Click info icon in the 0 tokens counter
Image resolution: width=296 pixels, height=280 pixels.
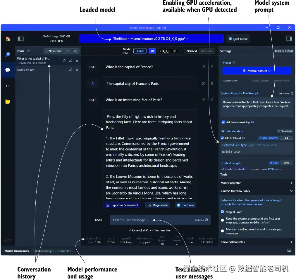click(x=206, y=220)
